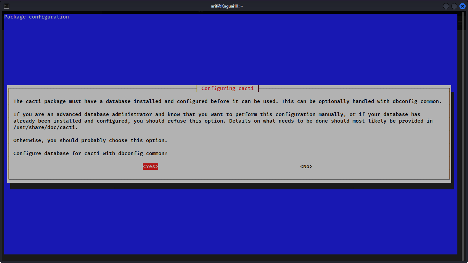Viewport: 468px width, 263px height.
Task: Click 'Otherwise, you should probably choose this option.'
Action: pyautogui.click(x=90, y=140)
